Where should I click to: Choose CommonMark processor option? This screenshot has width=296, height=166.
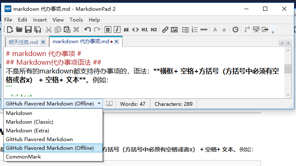pos(53,156)
